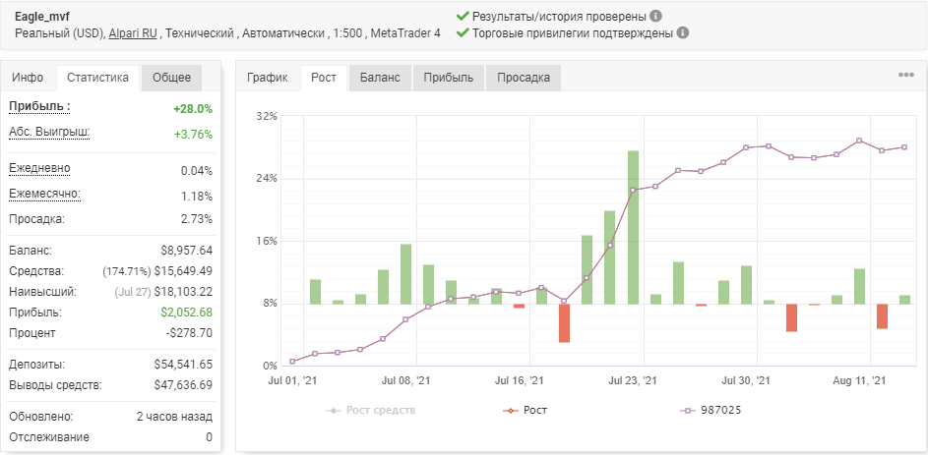Click the Ежемесячно underlined label
The width and height of the screenshot is (928, 455).
[45, 194]
